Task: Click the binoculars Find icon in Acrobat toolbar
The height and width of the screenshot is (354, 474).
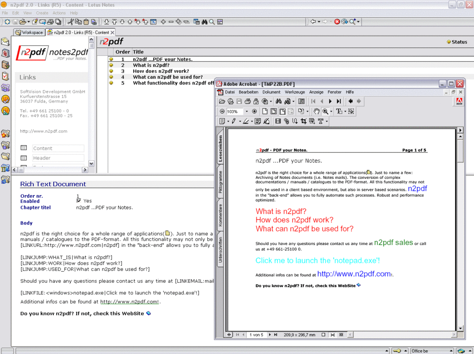Action: tap(279, 101)
